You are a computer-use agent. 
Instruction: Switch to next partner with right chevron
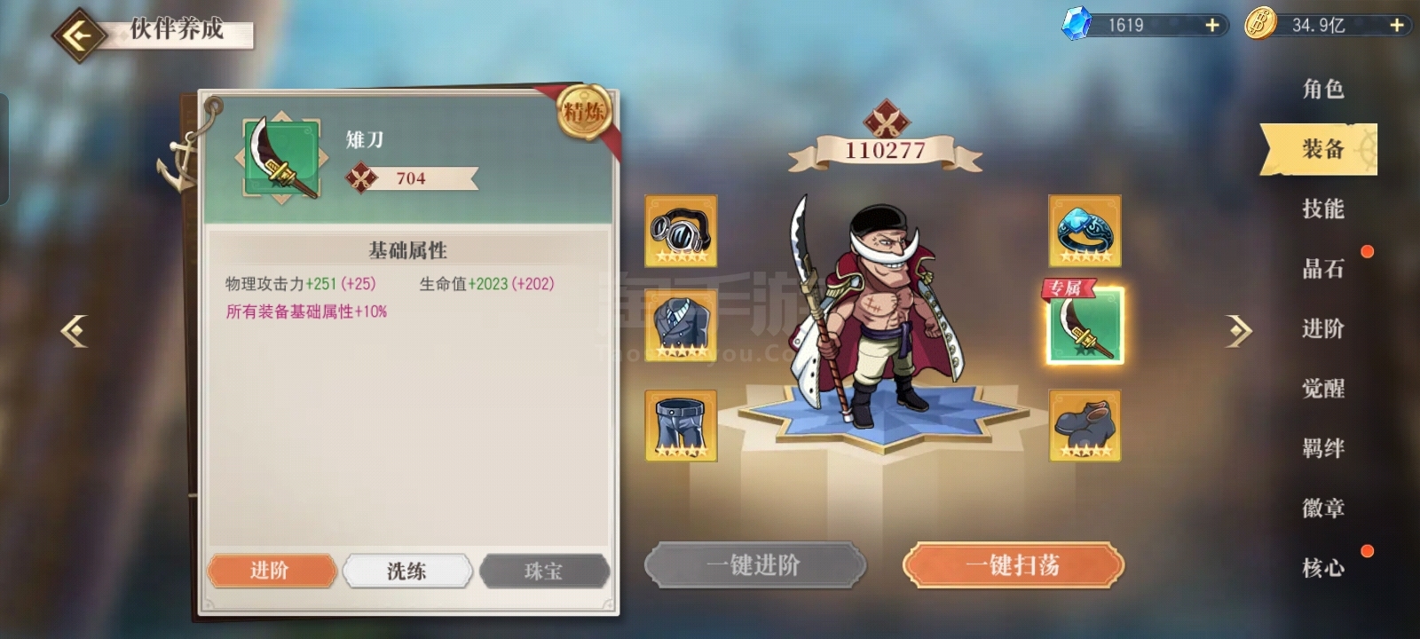point(1239,330)
